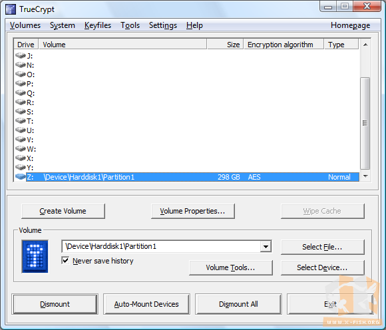Select the mounted Z: drive icon

(x=21, y=177)
